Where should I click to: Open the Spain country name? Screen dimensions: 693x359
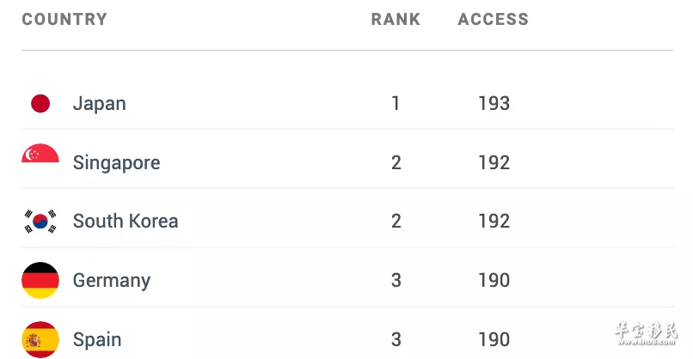pos(97,340)
